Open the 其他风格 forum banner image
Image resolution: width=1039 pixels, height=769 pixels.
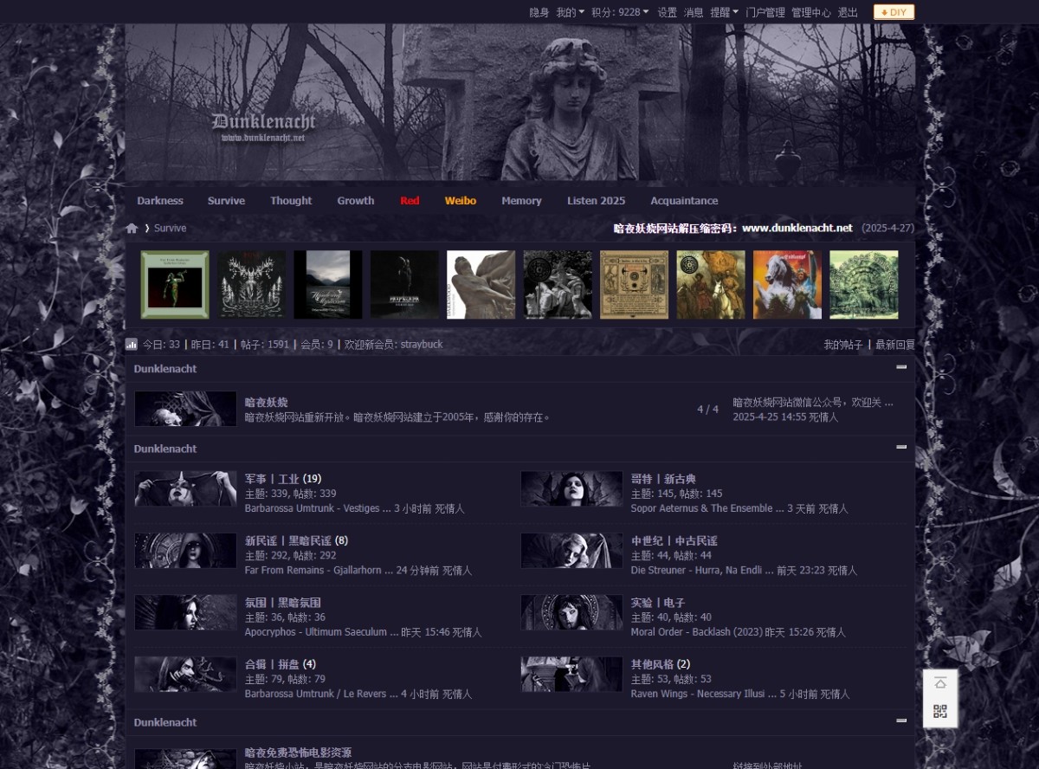click(571, 674)
